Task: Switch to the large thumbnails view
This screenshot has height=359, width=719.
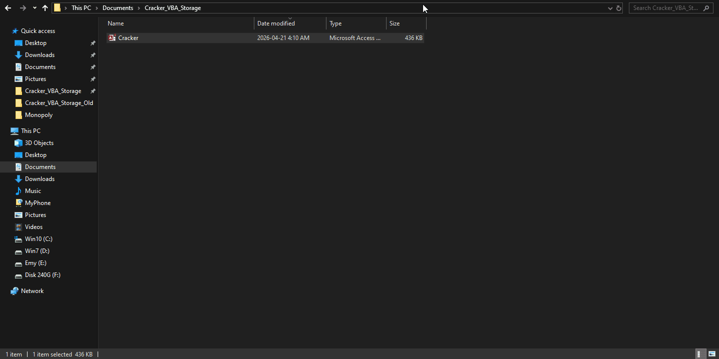Action: point(712,354)
